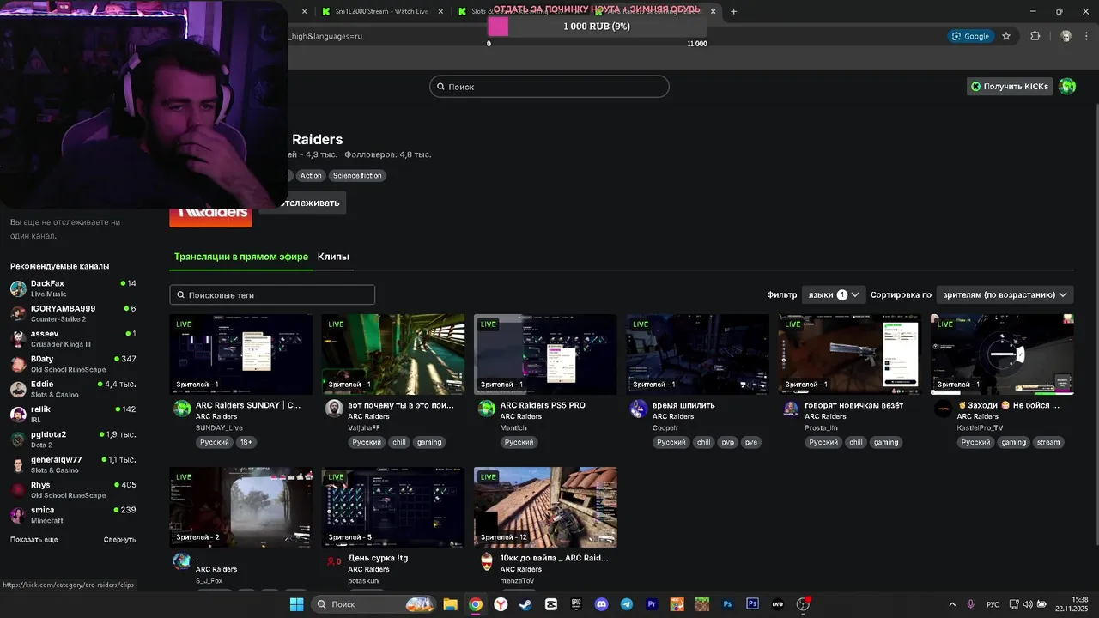
Task: Click the Google Lens button in address bar
Action: (970, 36)
